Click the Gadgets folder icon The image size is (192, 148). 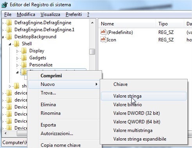(x=24, y=58)
